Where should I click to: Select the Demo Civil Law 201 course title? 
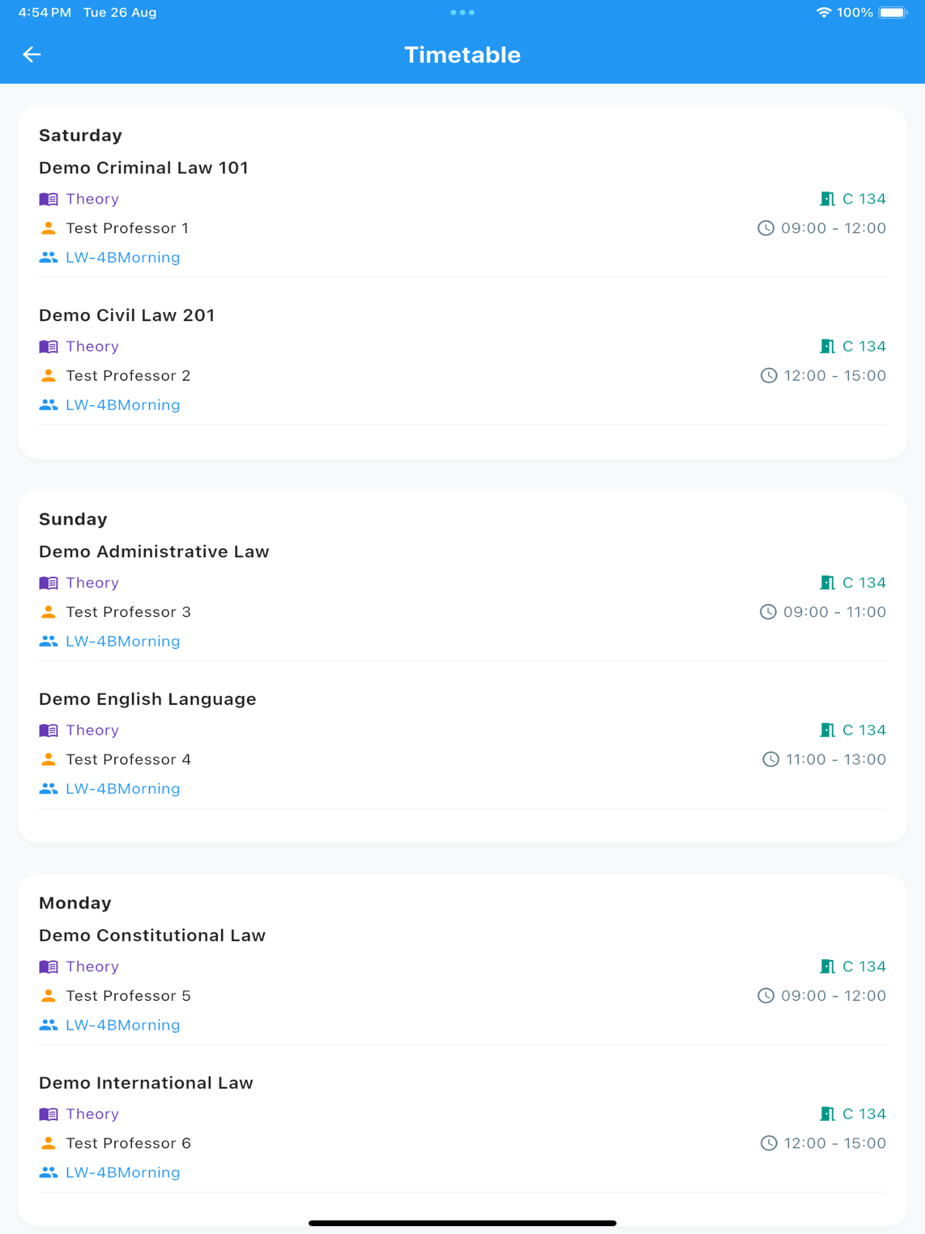(126, 315)
